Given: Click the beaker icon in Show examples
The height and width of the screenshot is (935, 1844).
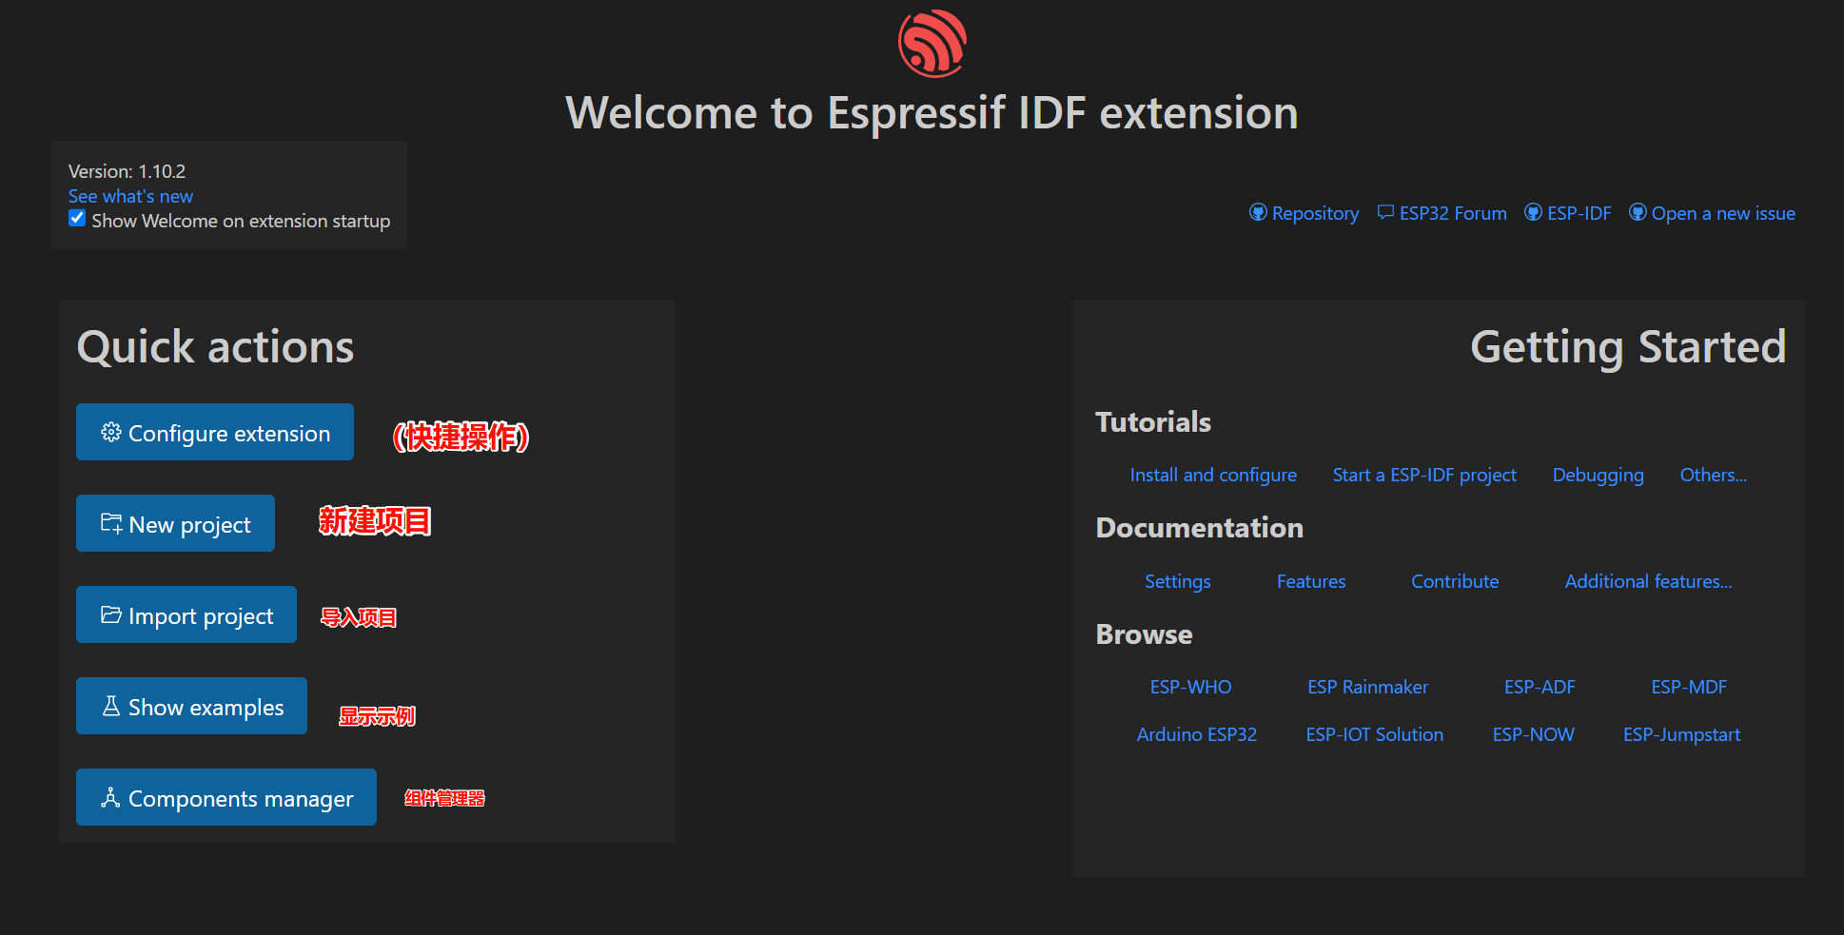Looking at the screenshot, I should (x=111, y=706).
